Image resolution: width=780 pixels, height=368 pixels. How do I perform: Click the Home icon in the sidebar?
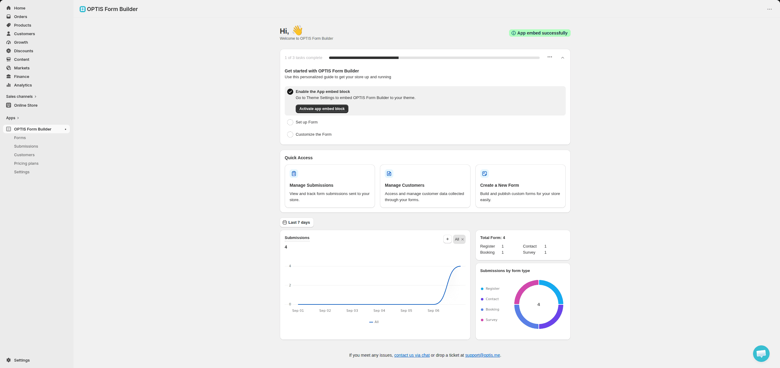click(x=9, y=8)
